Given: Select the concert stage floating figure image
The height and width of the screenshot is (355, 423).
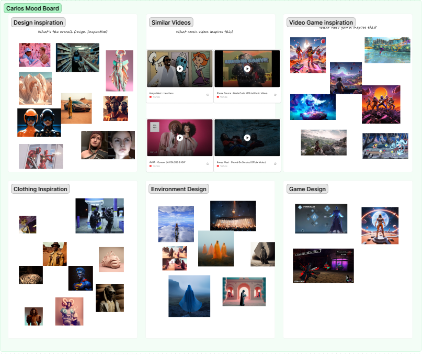Looking at the screenshot, I should [233, 216].
